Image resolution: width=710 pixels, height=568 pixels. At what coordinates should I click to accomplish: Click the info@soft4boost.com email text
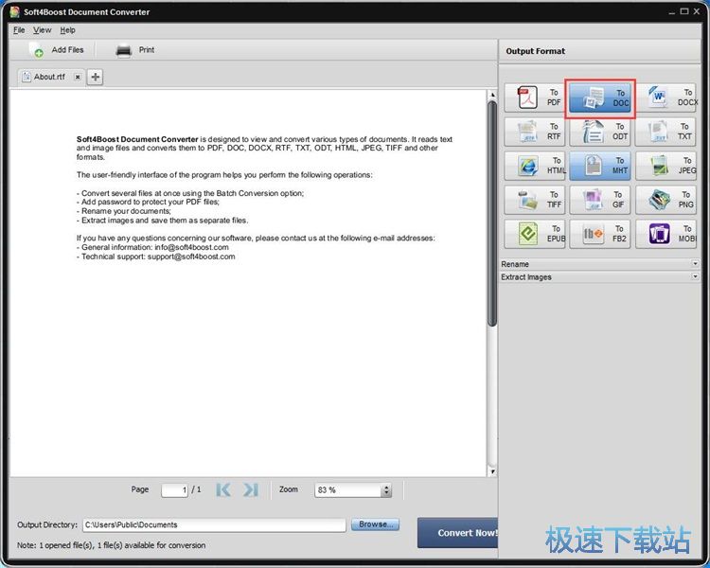191,247
